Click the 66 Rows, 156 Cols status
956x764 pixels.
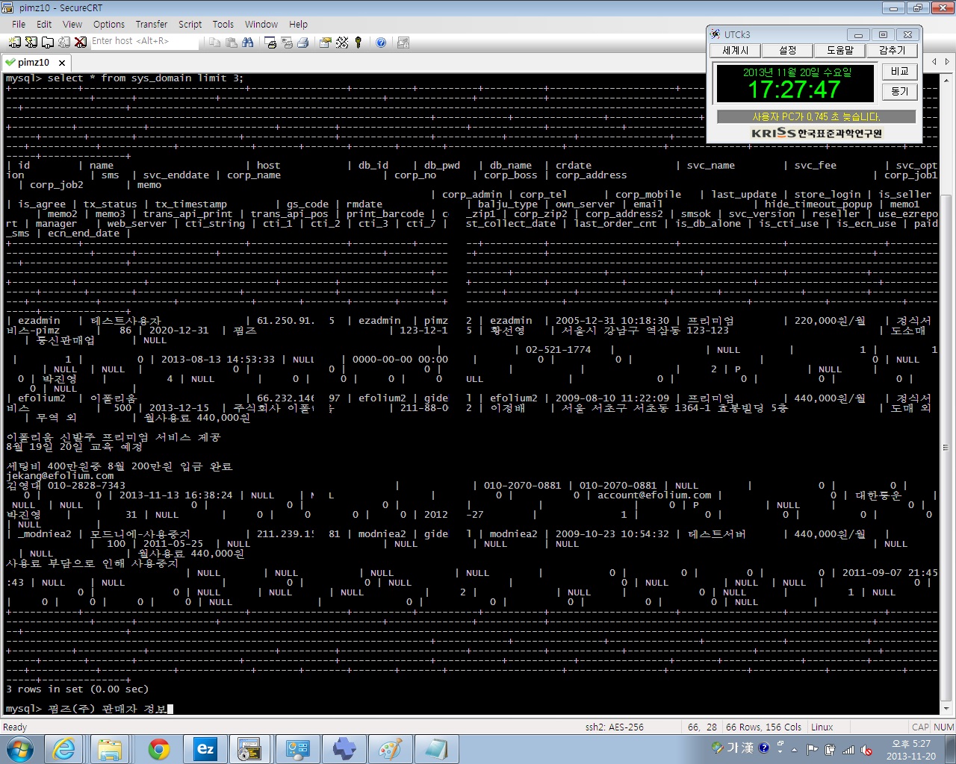pyautogui.click(x=763, y=727)
